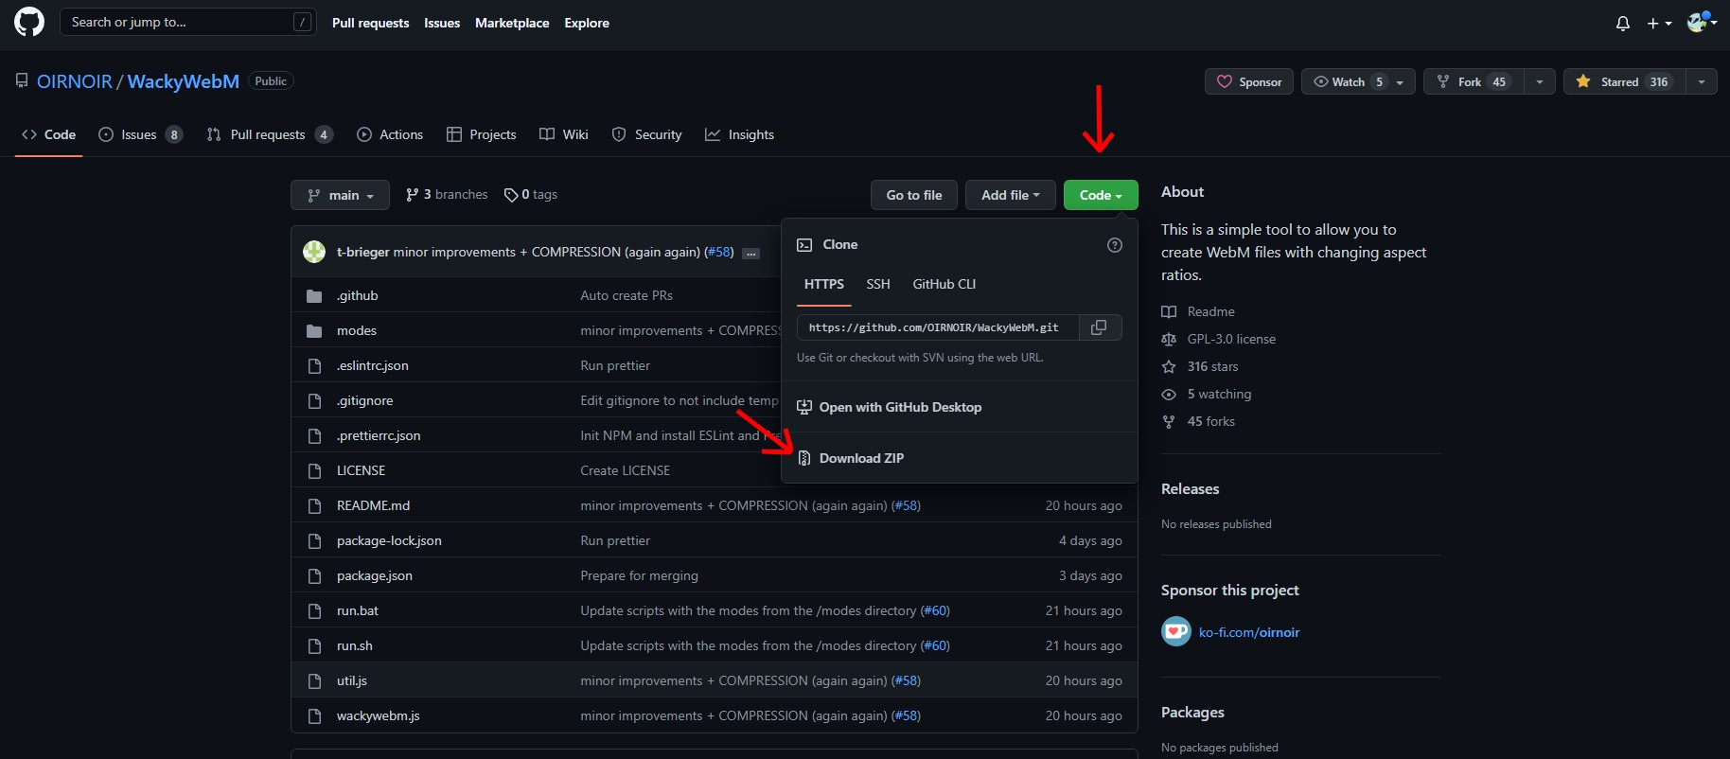The image size is (1730, 759).
Task: Select the clone URL text field
Action: (938, 327)
